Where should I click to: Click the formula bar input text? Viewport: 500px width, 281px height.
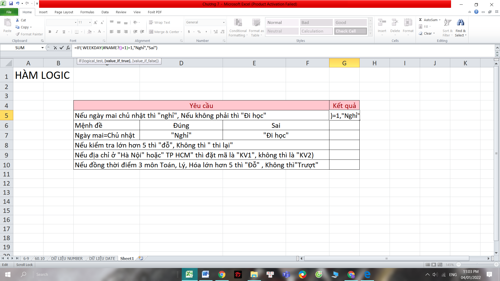click(x=116, y=48)
